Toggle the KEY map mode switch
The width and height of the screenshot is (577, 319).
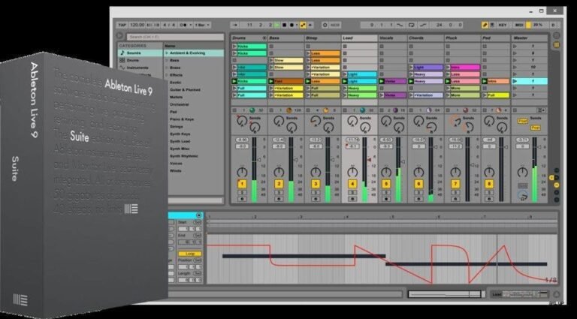[x=503, y=25]
